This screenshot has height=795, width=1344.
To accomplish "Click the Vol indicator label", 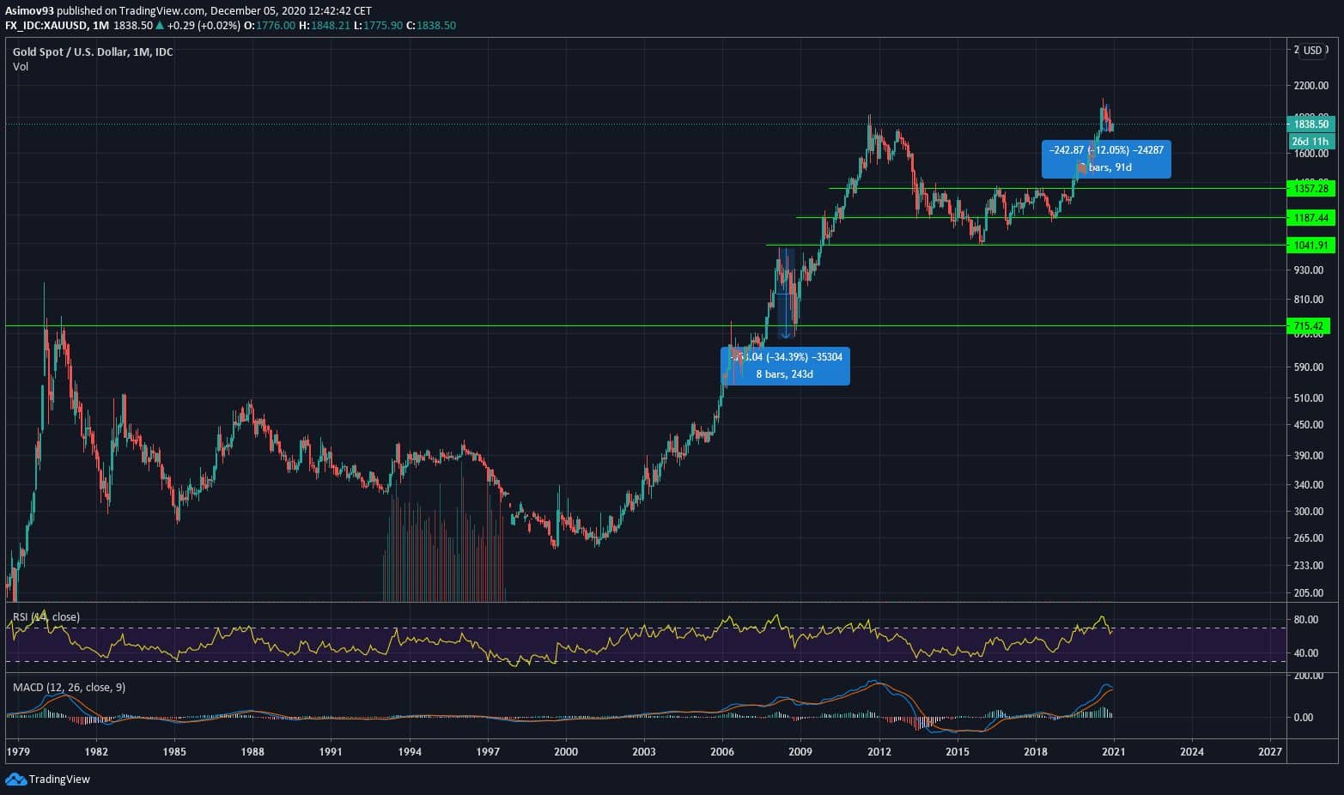I will tap(21, 66).
